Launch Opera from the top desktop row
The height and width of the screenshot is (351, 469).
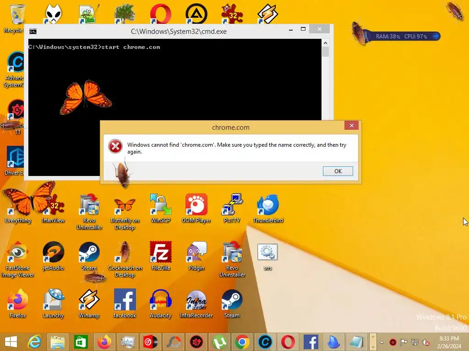[x=161, y=14]
